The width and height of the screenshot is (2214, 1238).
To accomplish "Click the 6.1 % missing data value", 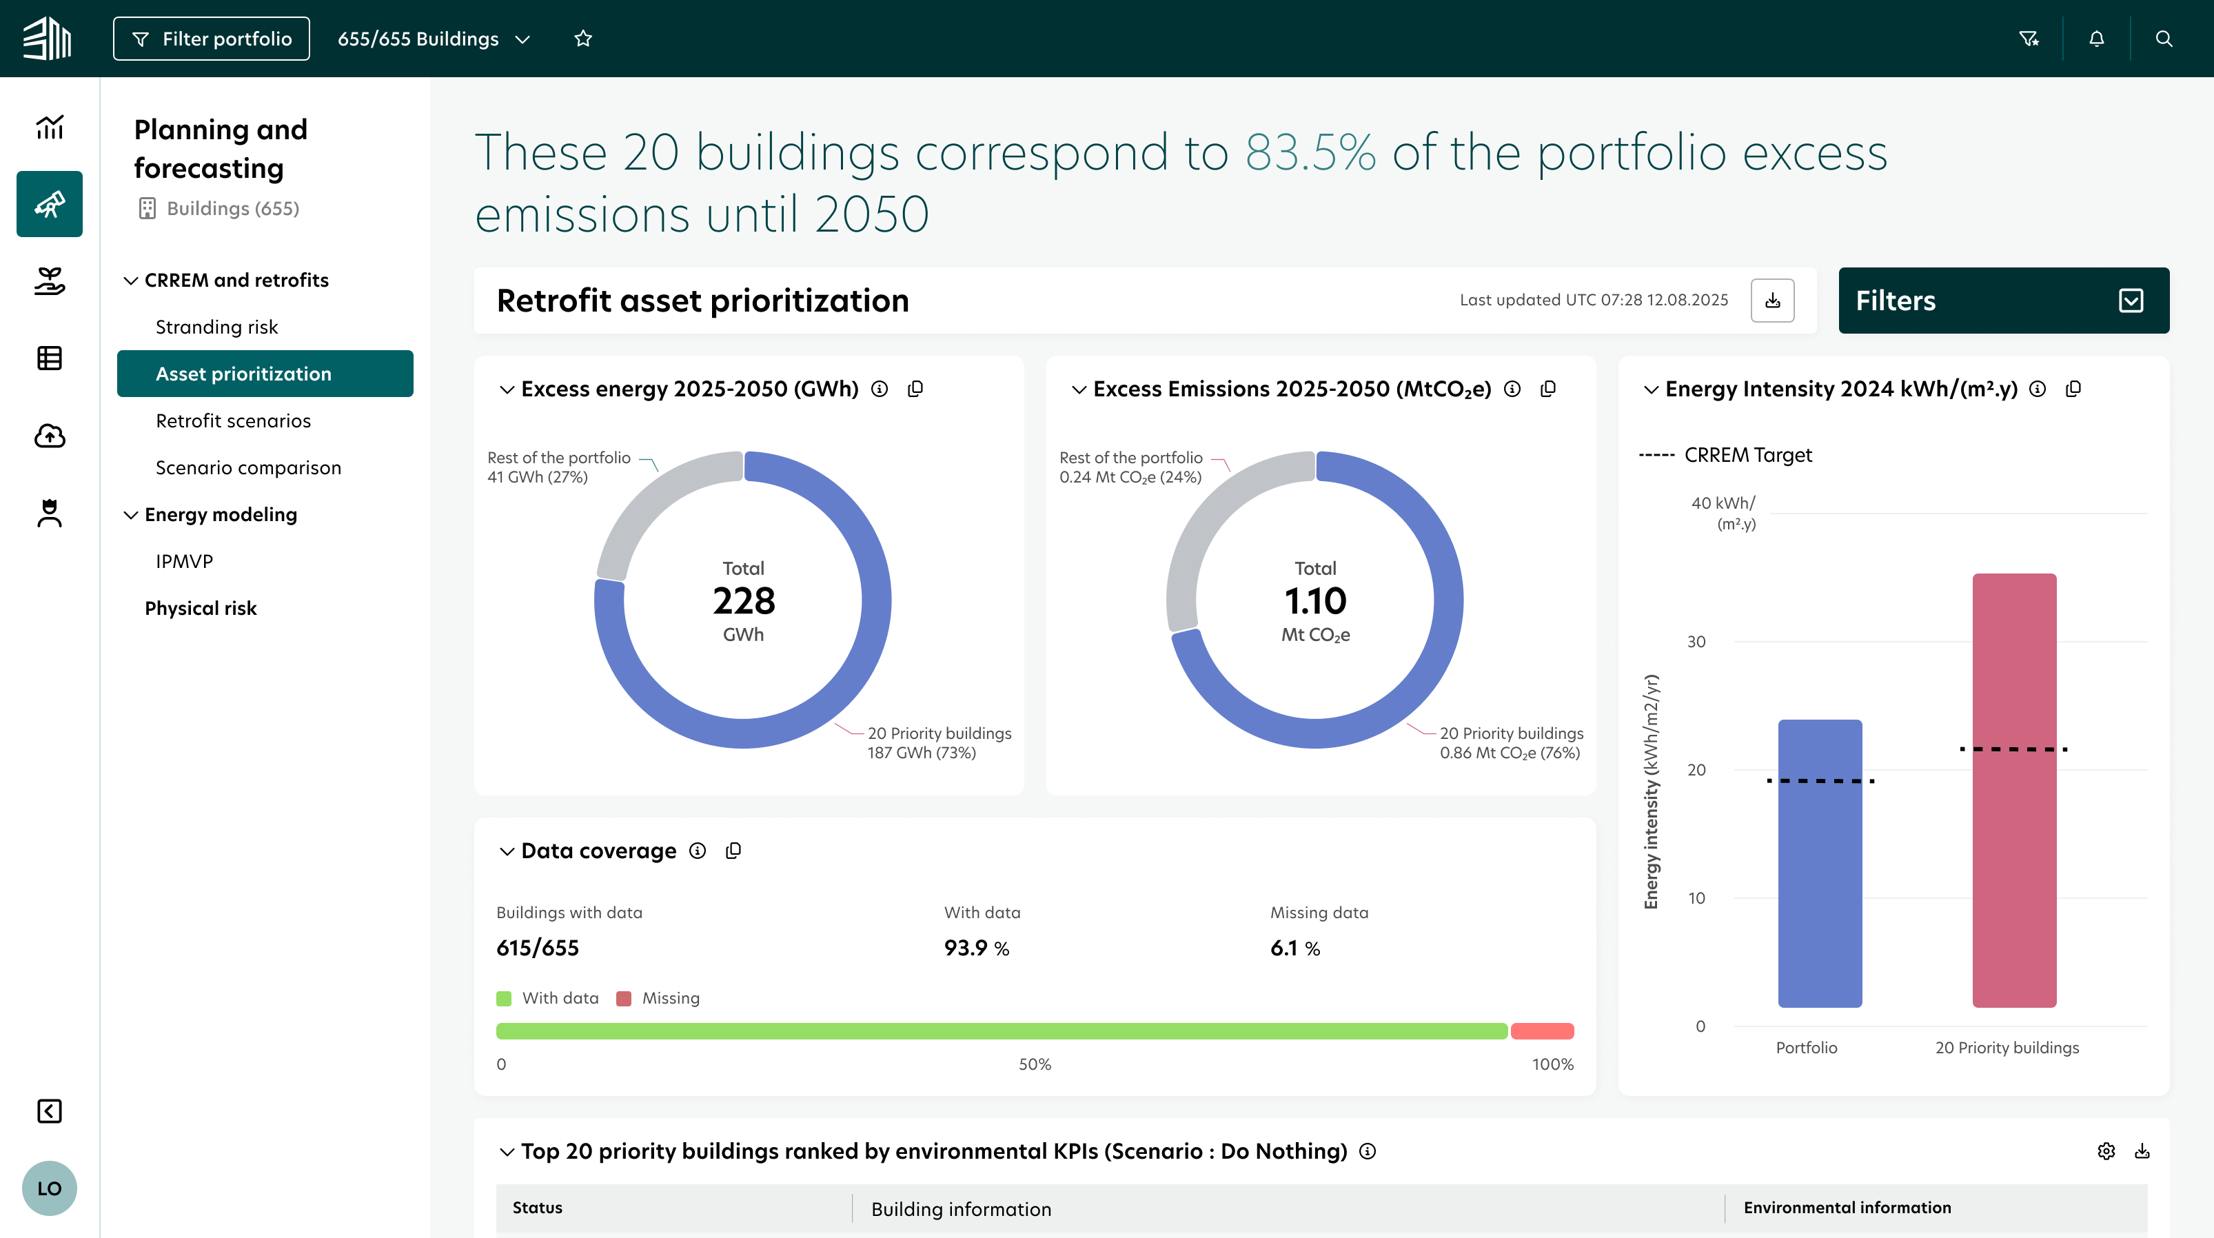I will point(1295,947).
